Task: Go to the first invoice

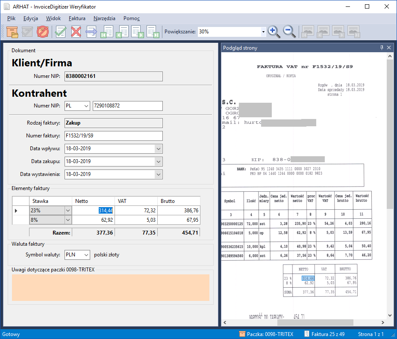Action: tap(107, 32)
